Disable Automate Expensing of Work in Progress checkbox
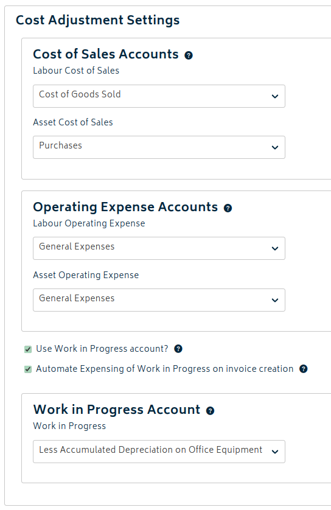The height and width of the screenshot is (510, 331). [x=28, y=369]
